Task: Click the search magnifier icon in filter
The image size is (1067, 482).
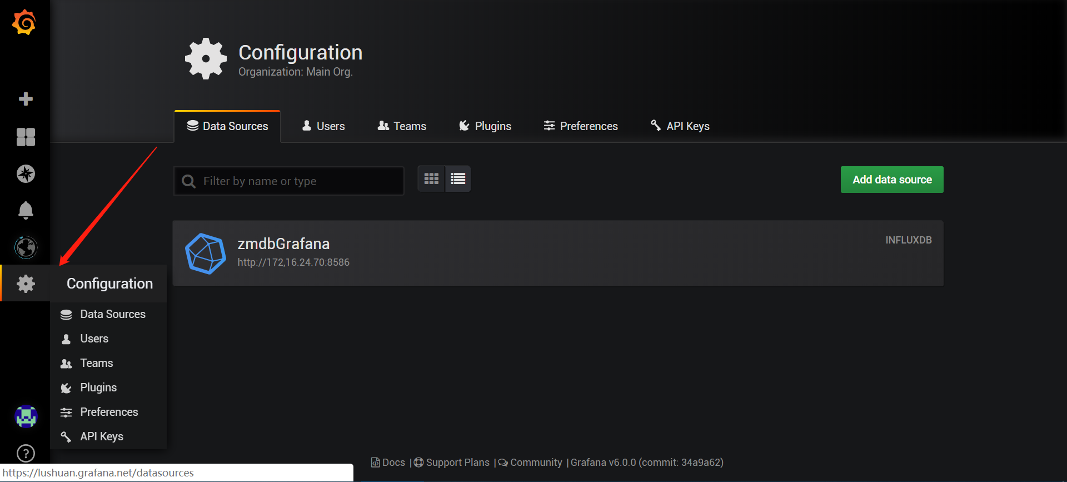Action: click(189, 182)
